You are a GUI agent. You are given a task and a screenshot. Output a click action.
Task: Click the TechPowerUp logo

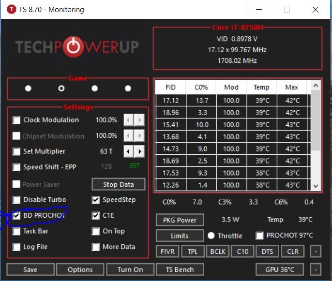(77, 47)
